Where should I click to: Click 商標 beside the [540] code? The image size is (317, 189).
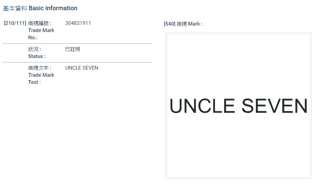coord(182,24)
